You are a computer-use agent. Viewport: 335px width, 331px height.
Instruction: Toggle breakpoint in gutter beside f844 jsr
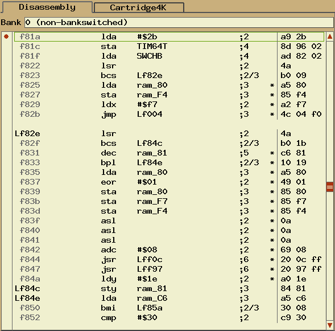pyautogui.click(x=6, y=259)
